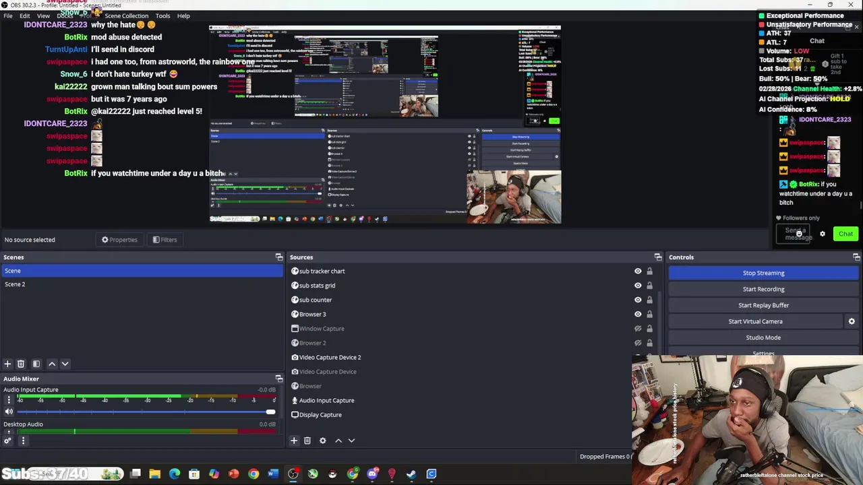Viewport: 863px width, 485px height.
Task: Click Start Replay Buffer
Action: [x=763, y=305]
